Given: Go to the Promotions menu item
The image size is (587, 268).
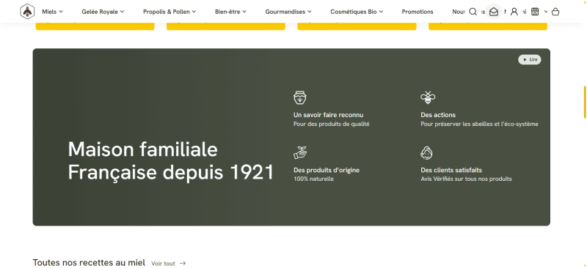Looking at the screenshot, I should click(418, 12).
